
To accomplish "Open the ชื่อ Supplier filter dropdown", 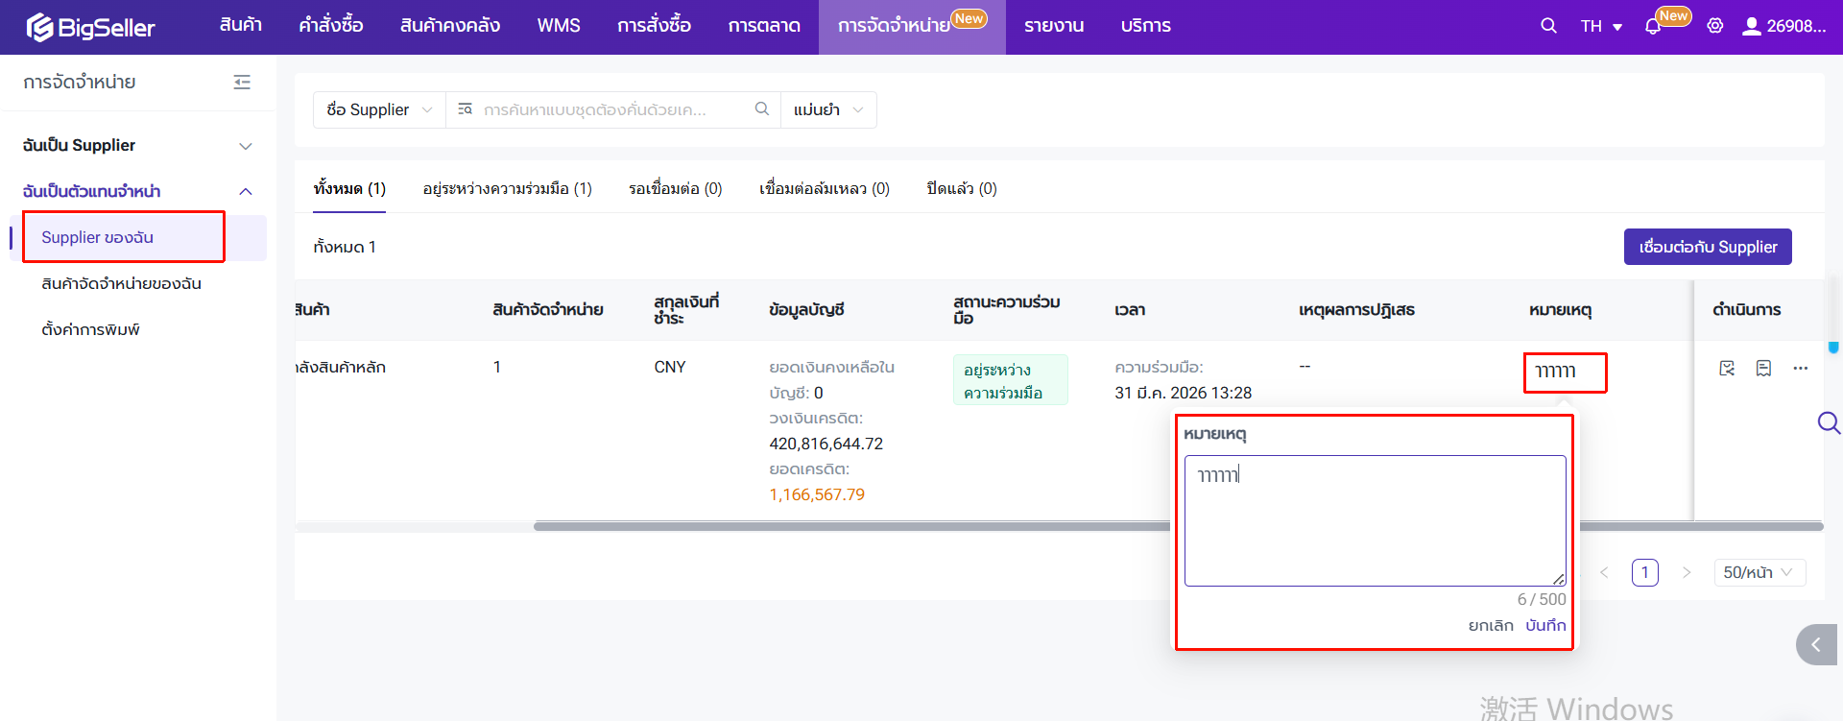I will pos(379,109).
